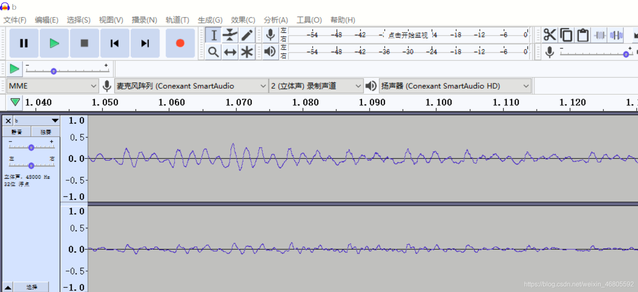Image resolution: width=638 pixels, height=292 pixels.
Task: Click the timeline green pin head
Action: coord(15,102)
